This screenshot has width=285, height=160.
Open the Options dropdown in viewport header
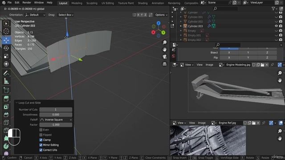click(x=161, y=15)
